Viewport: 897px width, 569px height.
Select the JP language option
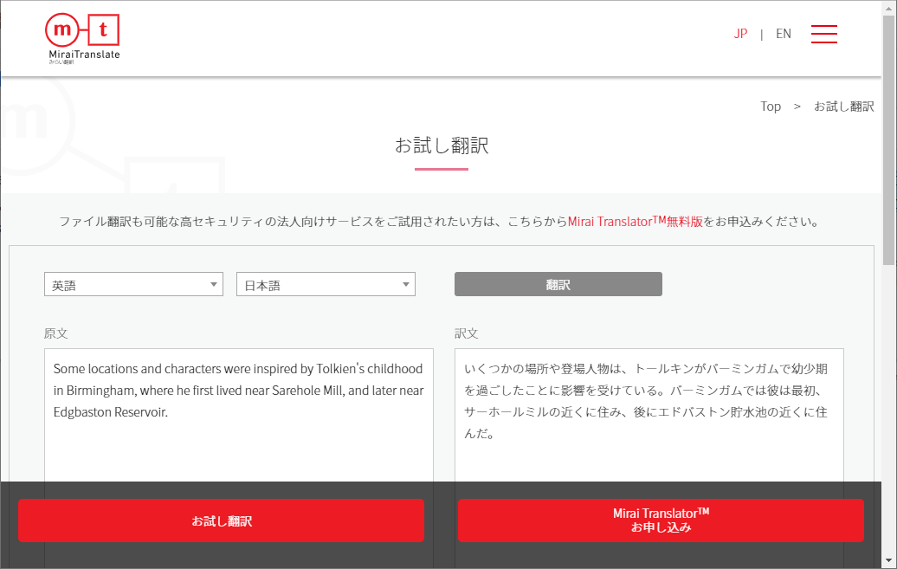pos(740,34)
